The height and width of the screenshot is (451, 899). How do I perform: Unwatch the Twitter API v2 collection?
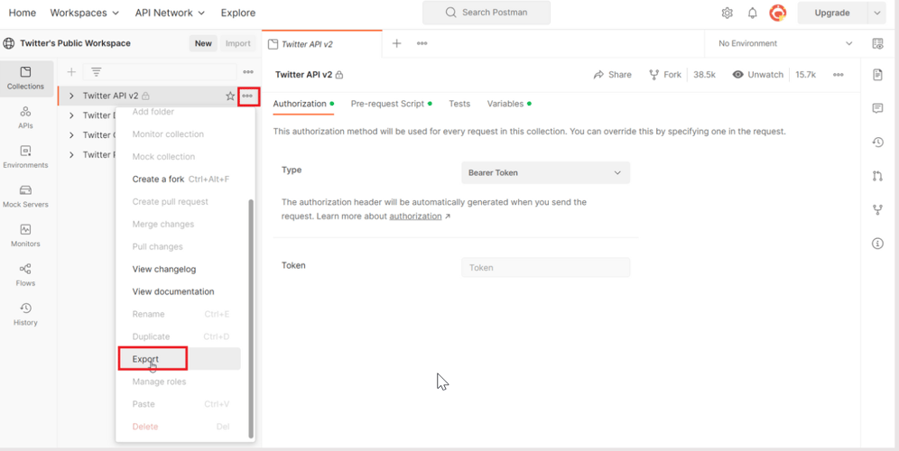(757, 75)
